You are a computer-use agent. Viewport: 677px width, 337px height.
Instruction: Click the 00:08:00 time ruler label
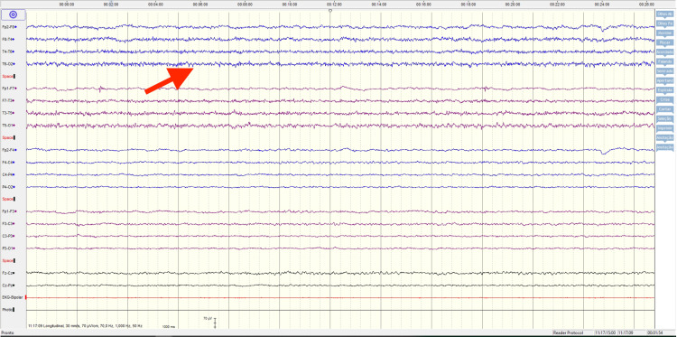pos(245,5)
